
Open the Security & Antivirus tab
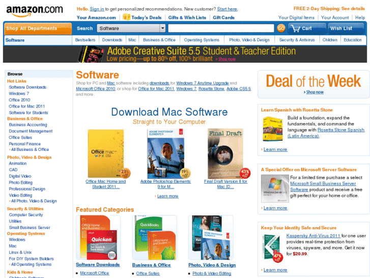pos(297,40)
